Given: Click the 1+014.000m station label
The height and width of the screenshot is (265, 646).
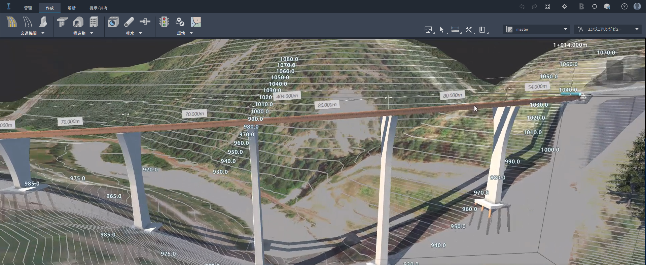Looking at the screenshot, I should point(570,45).
